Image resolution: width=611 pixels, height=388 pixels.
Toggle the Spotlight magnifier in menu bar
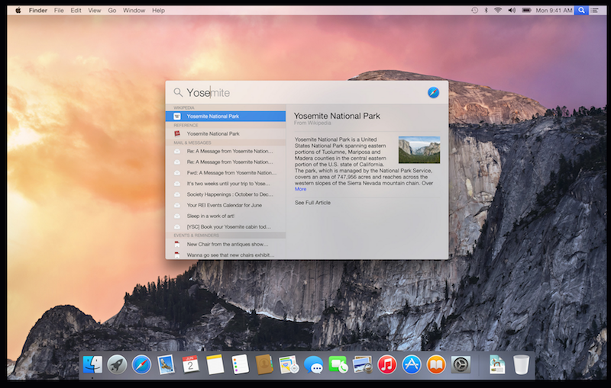(581, 11)
